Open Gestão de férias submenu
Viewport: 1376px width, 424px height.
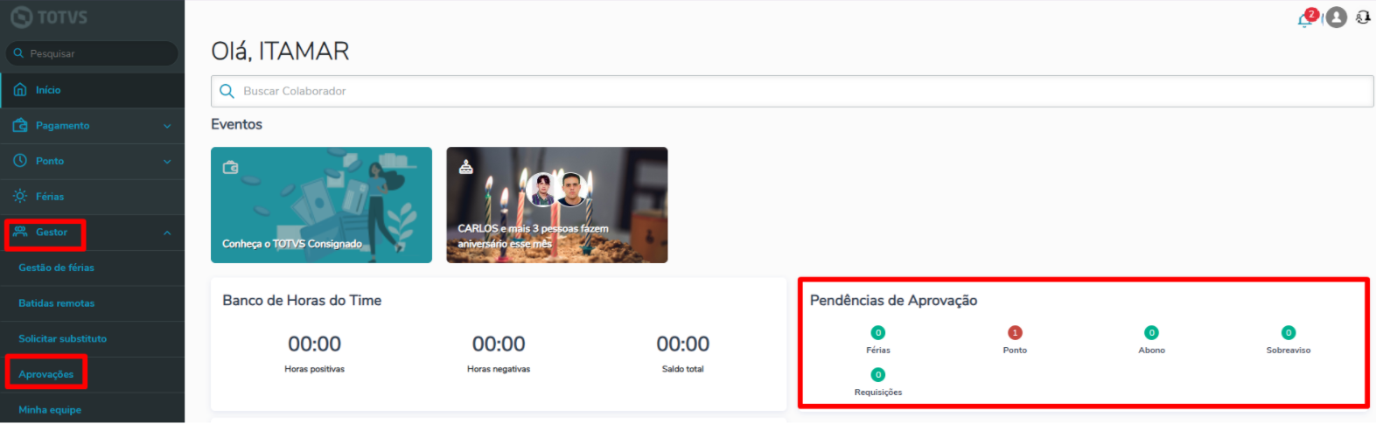[x=92, y=268]
